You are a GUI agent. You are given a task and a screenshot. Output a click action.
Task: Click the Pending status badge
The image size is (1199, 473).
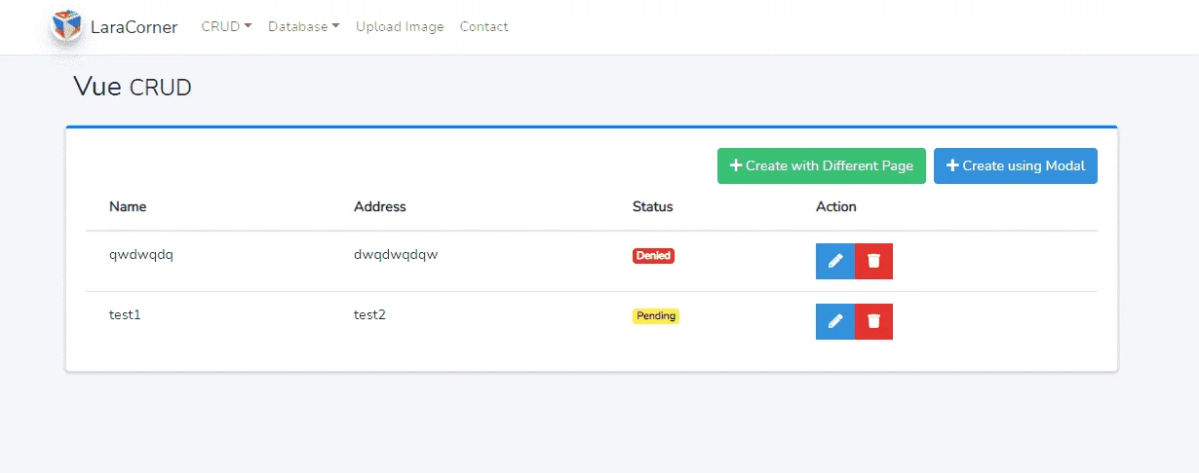pos(656,316)
